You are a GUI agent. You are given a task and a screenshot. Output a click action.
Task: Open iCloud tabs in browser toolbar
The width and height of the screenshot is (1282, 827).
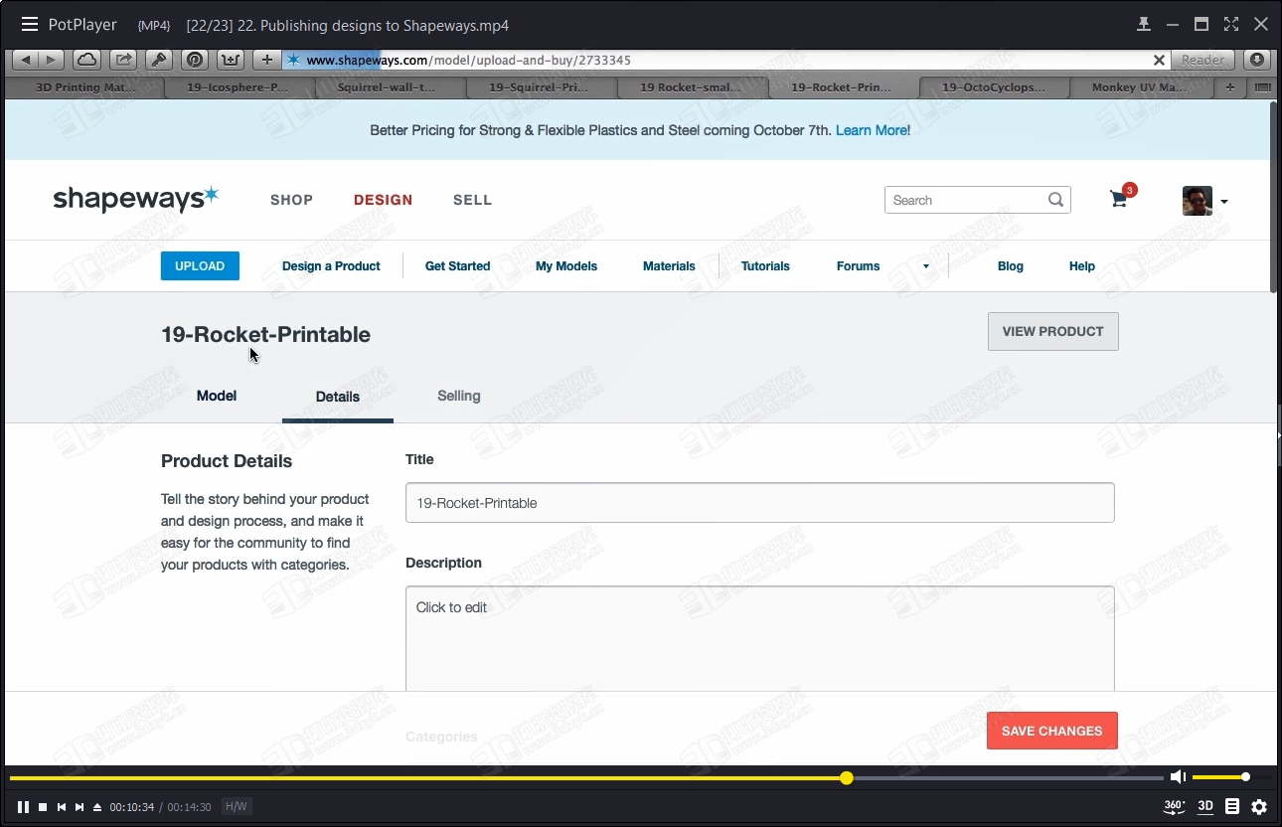(87, 60)
